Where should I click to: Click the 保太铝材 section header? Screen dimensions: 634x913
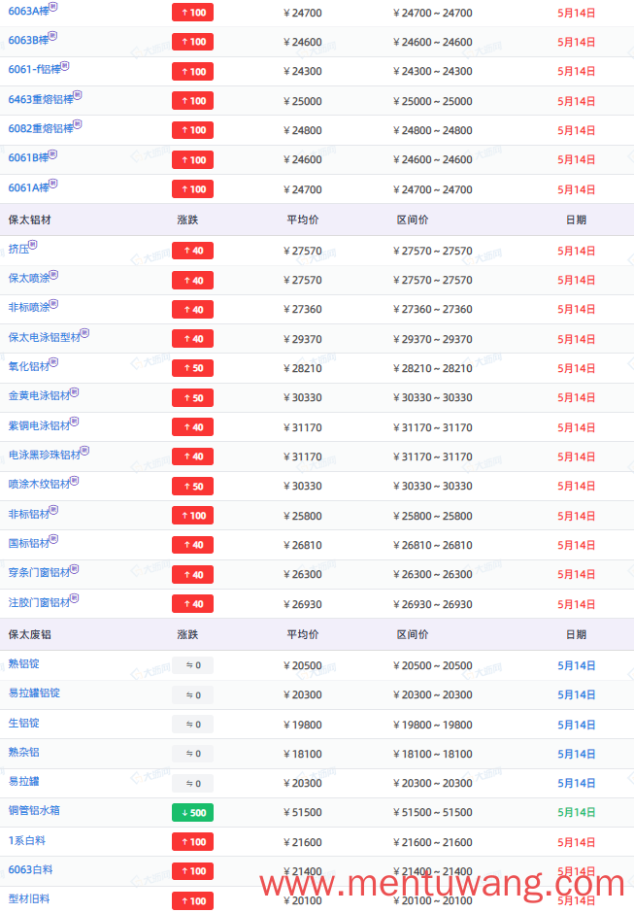click(30, 220)
